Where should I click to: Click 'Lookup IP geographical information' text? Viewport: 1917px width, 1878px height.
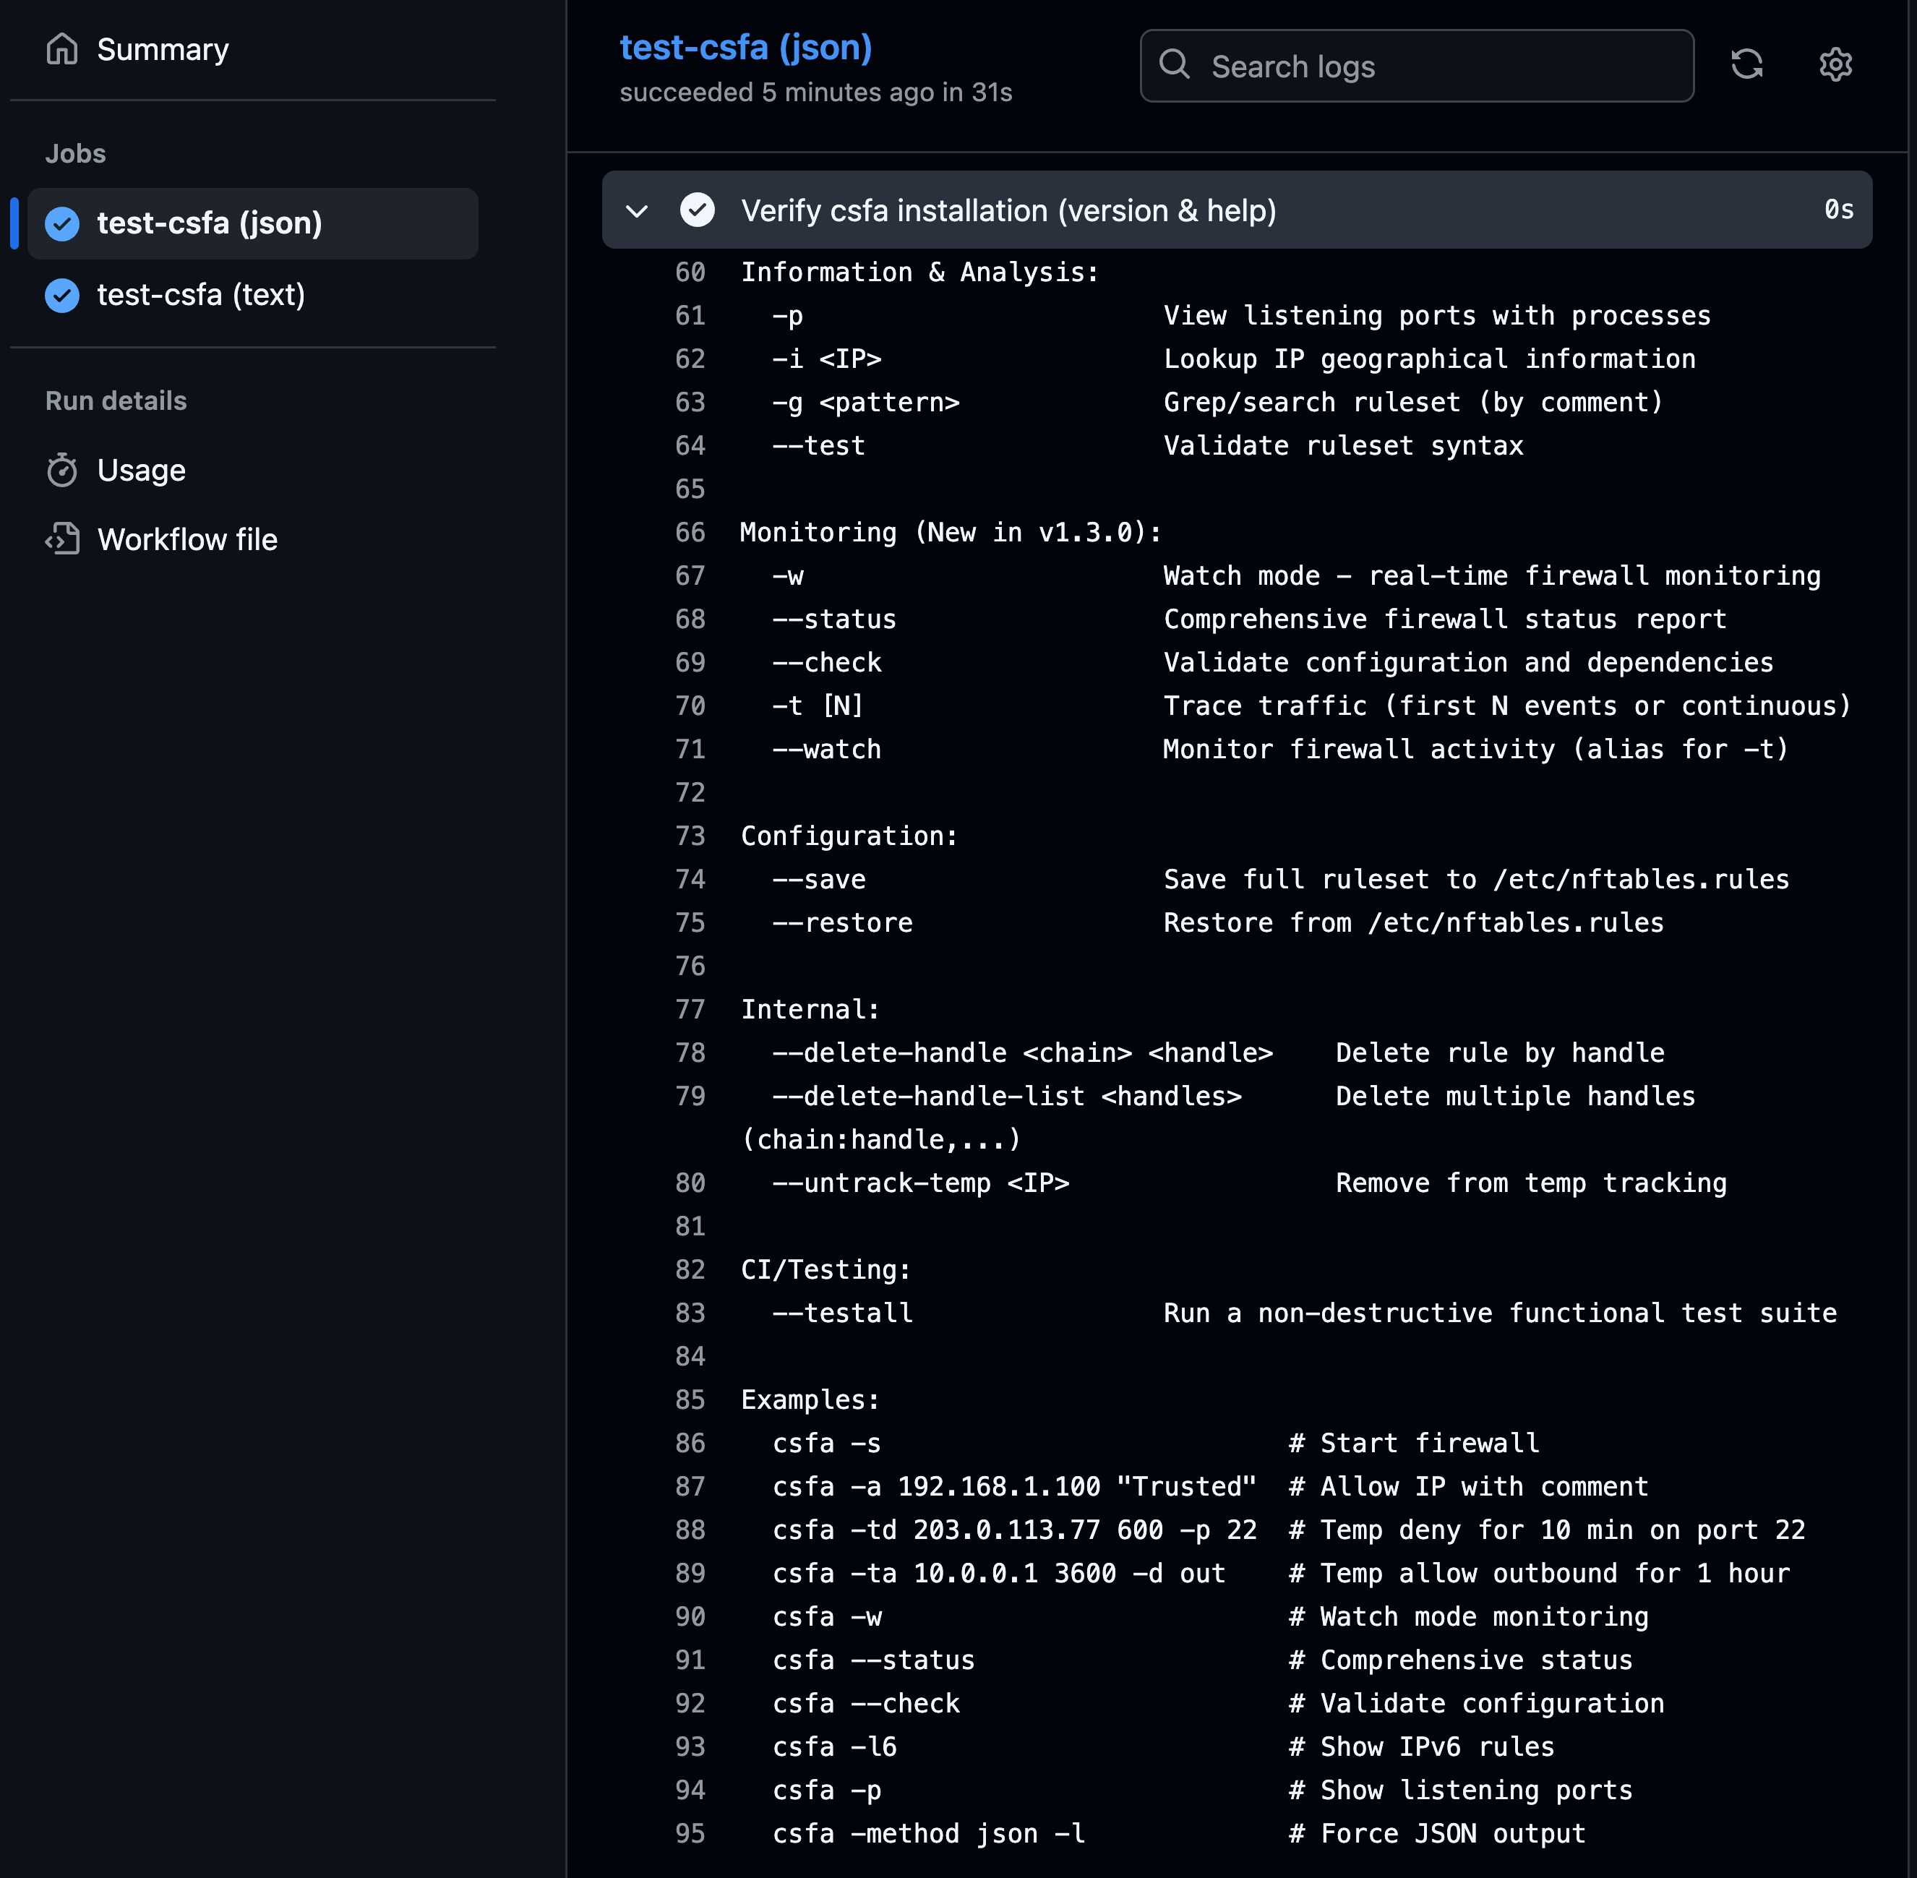[x=1429, y=359]
